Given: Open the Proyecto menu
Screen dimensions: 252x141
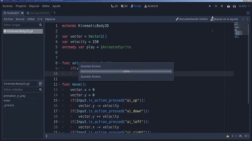Looking at the screenshot, I should pos(21,6).
